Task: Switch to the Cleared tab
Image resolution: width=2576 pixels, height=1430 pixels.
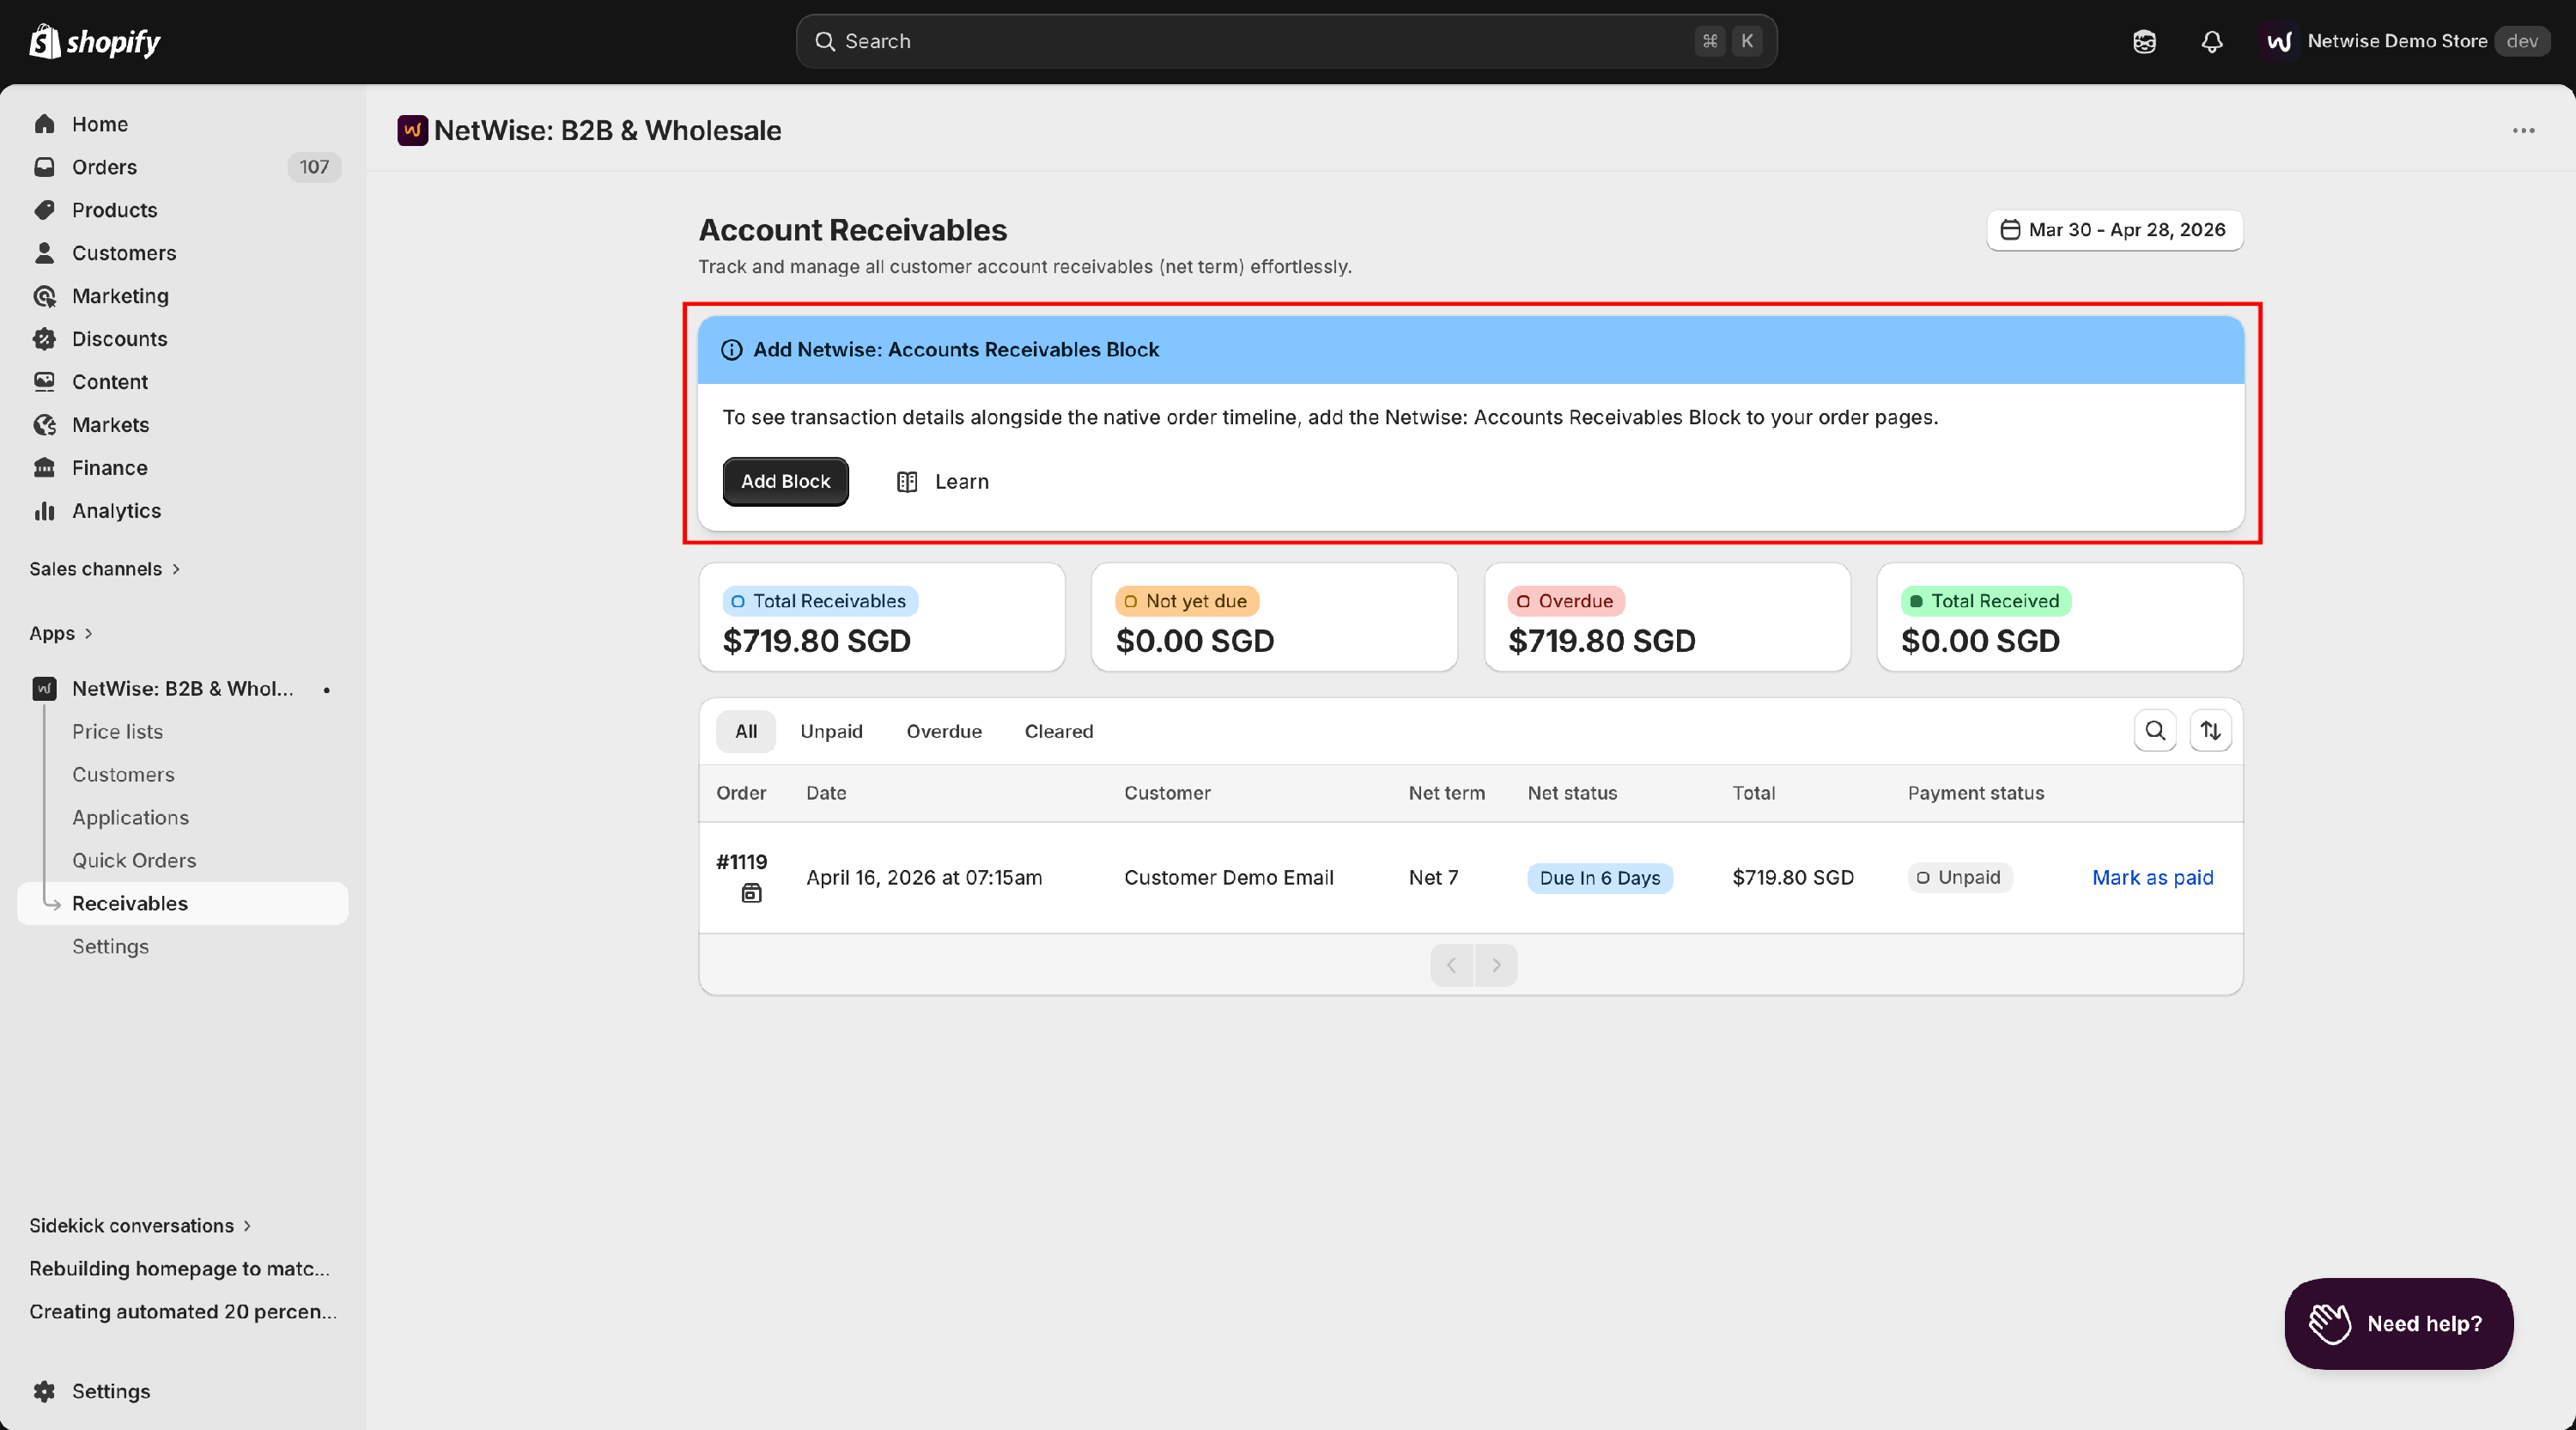Action: [x=1058, y=731]
